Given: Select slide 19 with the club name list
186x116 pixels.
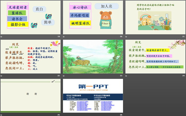Looking at the screenshot, I should tap(30, 17).
